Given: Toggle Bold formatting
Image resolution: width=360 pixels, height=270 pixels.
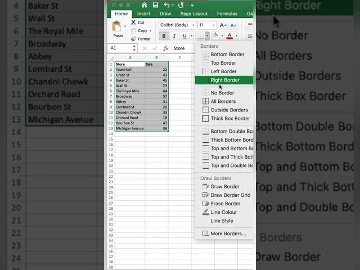Looking at the screenshot, I should (x=164, y=36).
